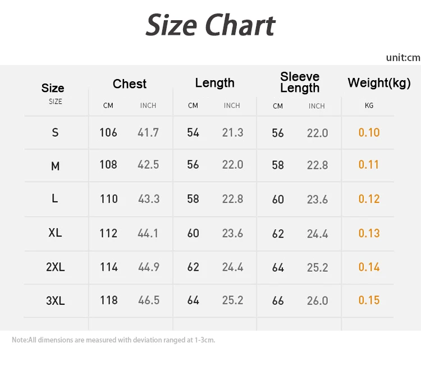Select chest value 106 for size S
This screenshot has width=421, height=366.
coord(108,133)
